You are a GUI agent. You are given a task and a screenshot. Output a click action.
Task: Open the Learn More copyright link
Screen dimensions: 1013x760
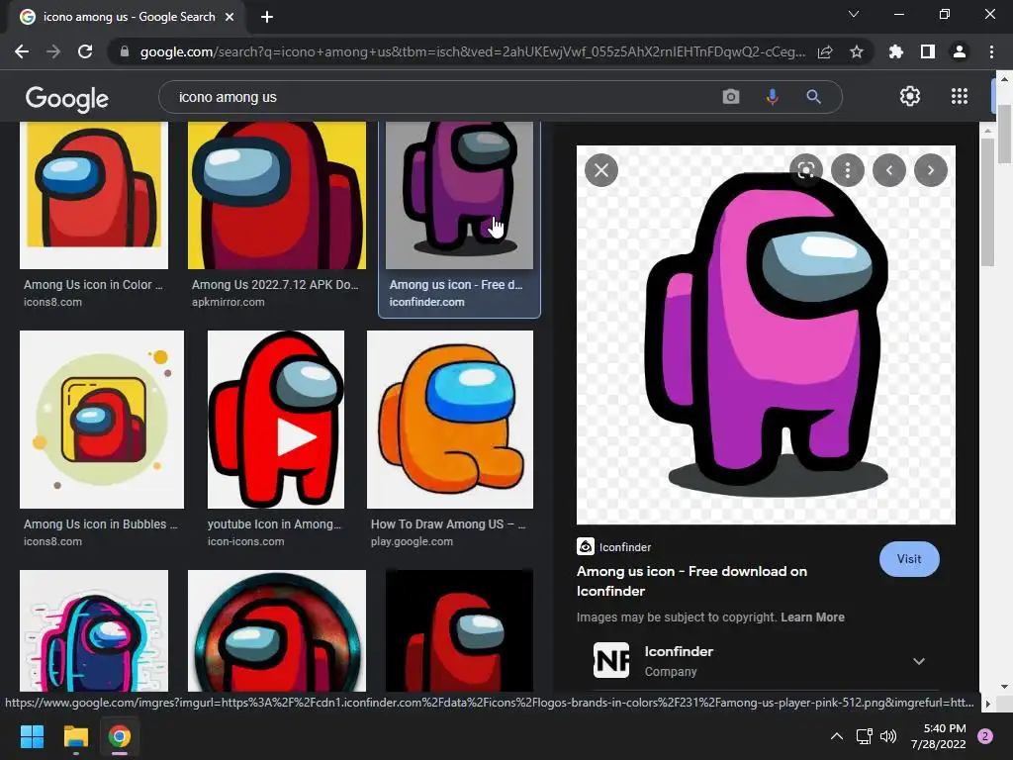pos(812,617)
